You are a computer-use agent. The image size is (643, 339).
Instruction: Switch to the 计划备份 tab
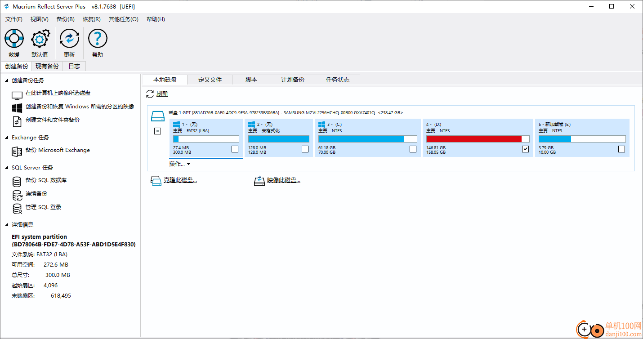[x=293, y=80]
